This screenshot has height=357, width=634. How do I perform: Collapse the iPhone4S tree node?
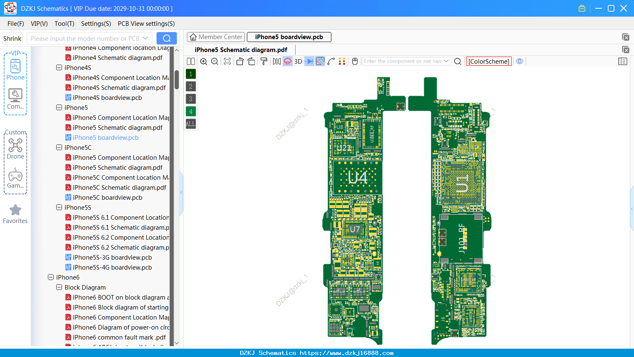click(59, 67)
